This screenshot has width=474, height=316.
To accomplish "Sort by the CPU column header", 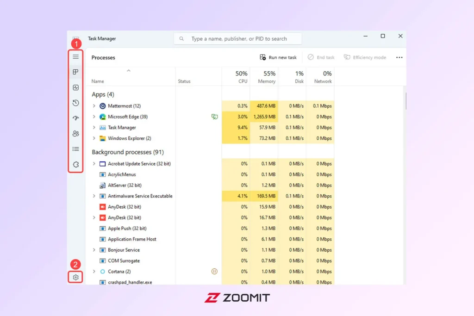I will (236, 77).
